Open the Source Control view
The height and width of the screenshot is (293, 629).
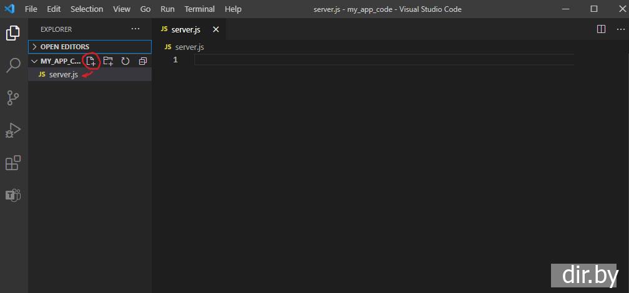coord(13,98)
